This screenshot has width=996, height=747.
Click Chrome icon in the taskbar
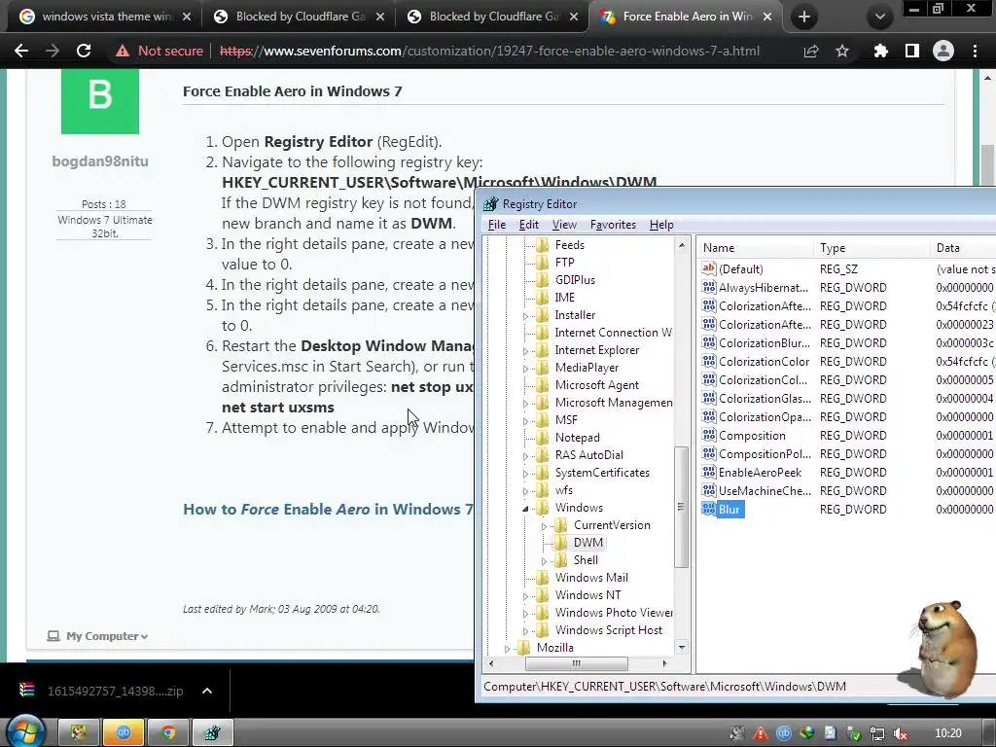pyautogui.click(x=168, y=733)
